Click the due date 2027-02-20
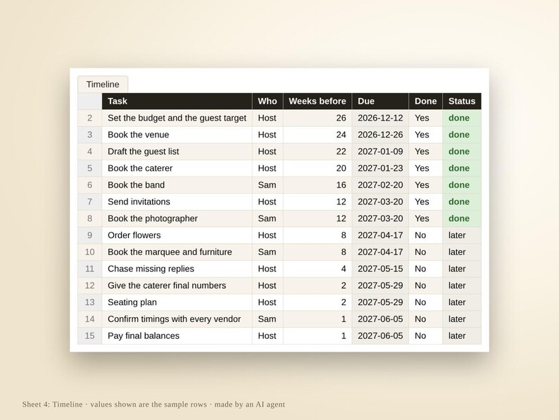Screen dimensions: 559x420 coord(380,185)
